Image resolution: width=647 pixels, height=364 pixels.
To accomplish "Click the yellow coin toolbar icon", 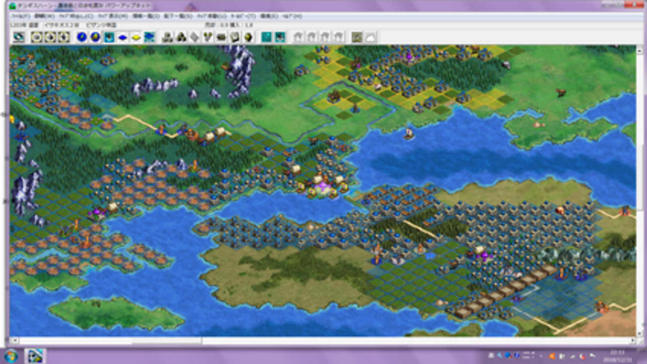I will 248,37.
